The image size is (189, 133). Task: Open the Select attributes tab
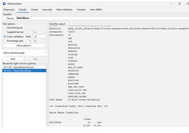[x=64, y=9]
